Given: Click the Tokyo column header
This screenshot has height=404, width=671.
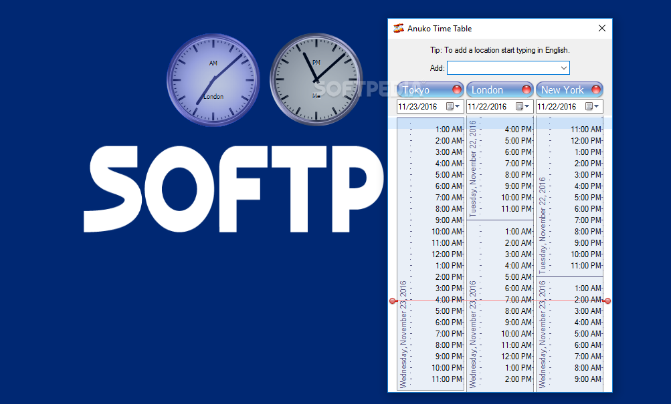Looking at the screenshot, I should (x=430, y=89).
